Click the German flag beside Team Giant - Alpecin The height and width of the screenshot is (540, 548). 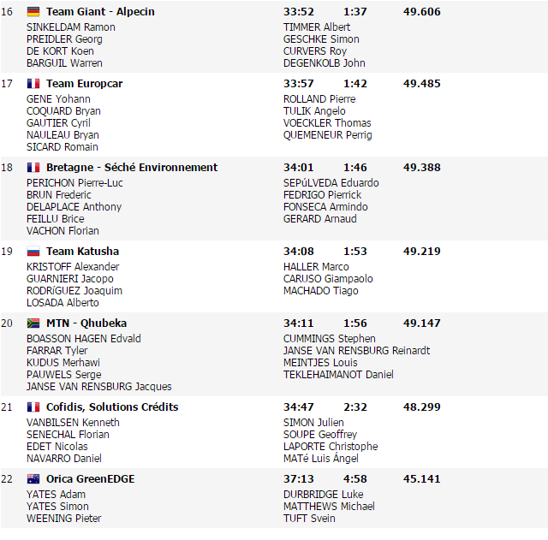(x=33, y=12)
